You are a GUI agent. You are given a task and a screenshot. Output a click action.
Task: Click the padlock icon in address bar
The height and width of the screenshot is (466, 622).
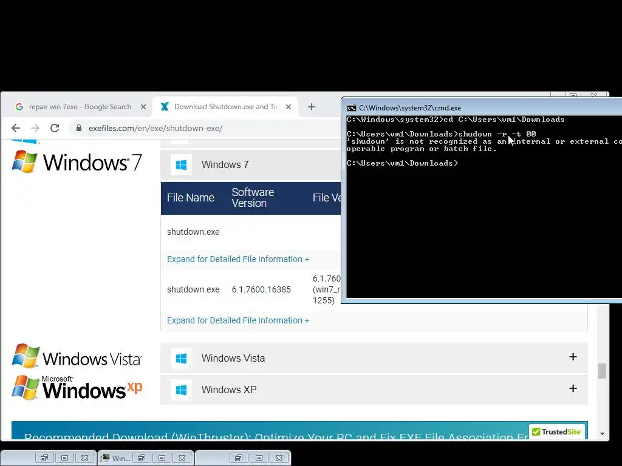tap(79, 128)
